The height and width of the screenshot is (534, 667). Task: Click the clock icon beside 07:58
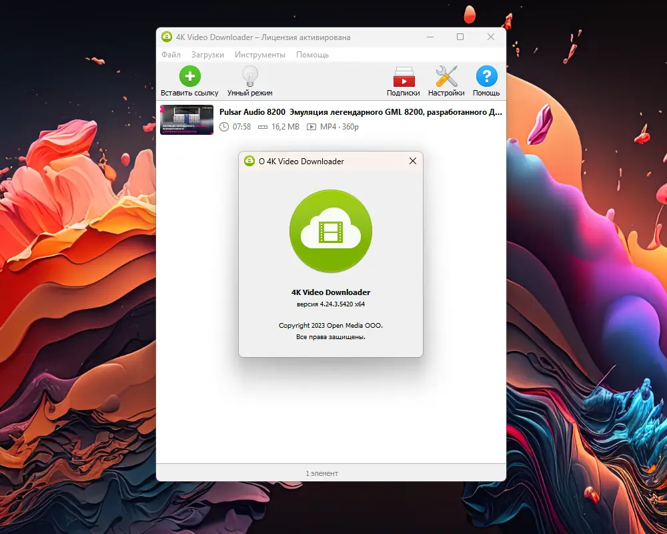click(x=223, y=126)
